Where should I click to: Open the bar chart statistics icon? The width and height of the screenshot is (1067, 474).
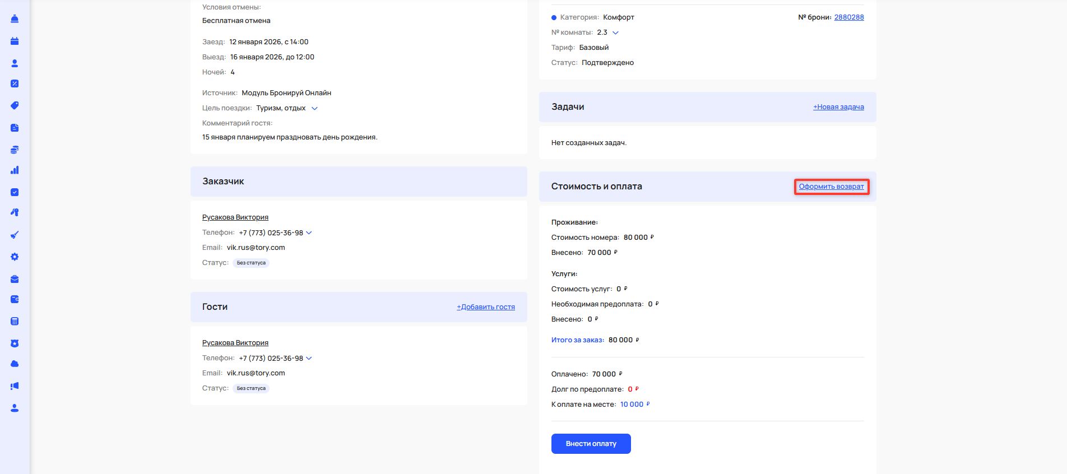click(x=15, y=170)
